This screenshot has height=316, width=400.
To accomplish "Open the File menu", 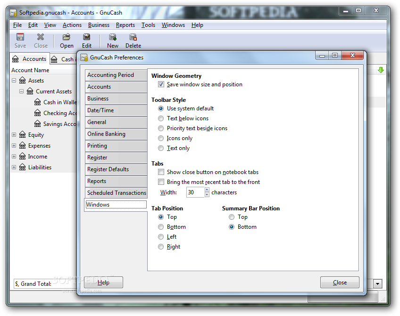I will tap(17, 25).
